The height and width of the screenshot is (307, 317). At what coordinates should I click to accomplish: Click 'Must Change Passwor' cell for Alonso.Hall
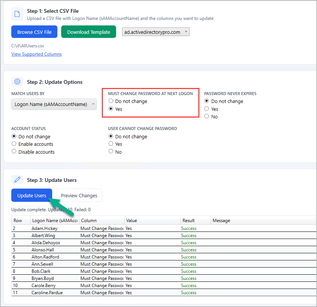click(102, 250)
